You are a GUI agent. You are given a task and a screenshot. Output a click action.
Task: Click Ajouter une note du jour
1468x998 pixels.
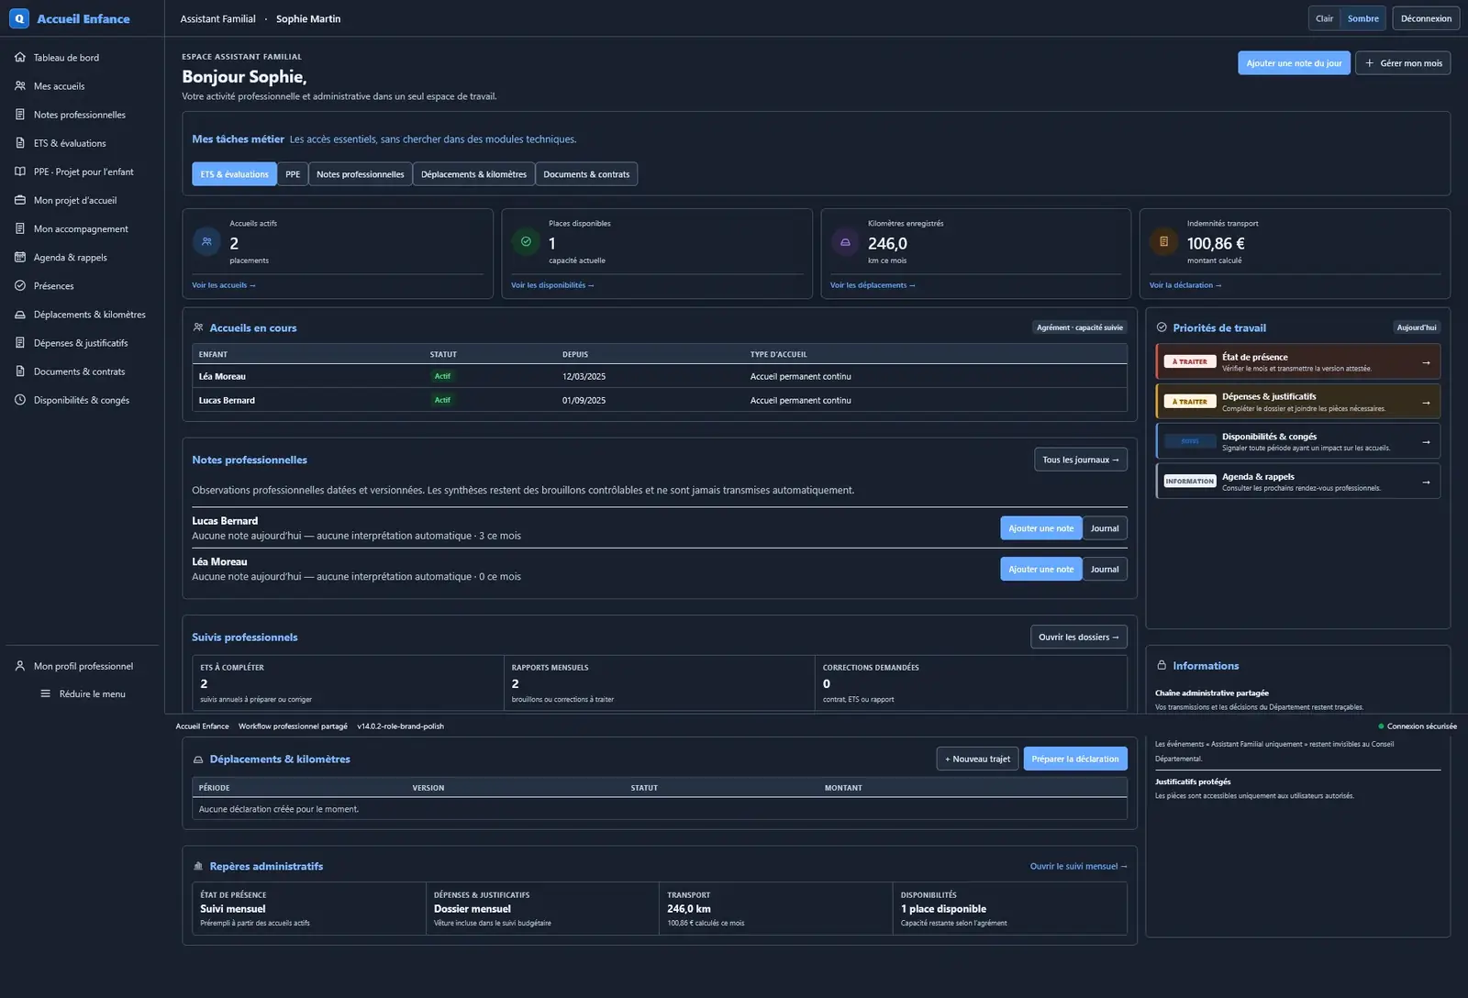pyautogui.click(x=1294, y=63)
